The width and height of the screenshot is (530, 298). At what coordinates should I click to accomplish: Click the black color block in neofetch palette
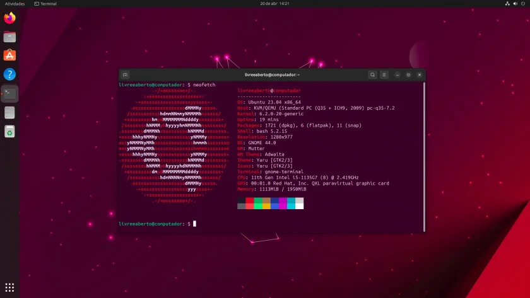(241, 200)
